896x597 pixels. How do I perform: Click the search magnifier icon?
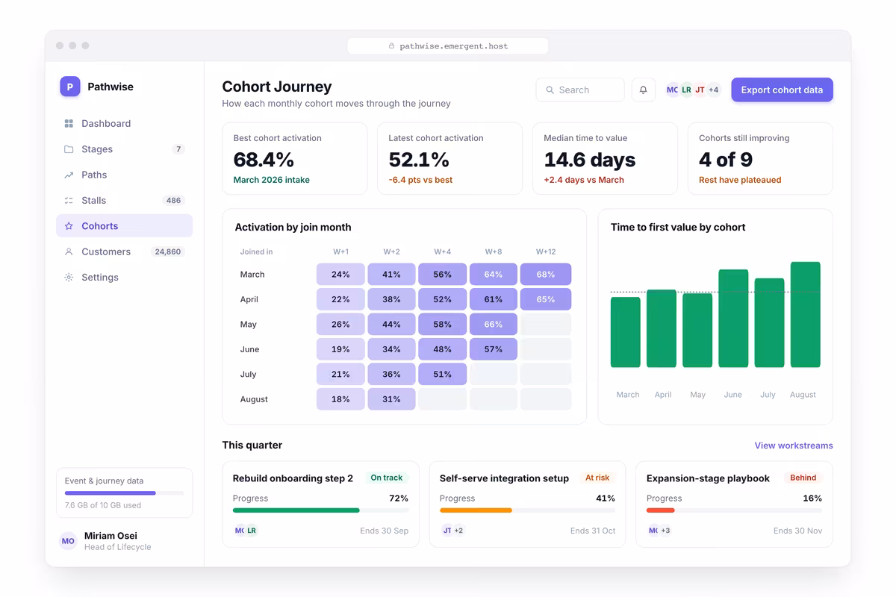pyautogui.click(x=550, y=90)
